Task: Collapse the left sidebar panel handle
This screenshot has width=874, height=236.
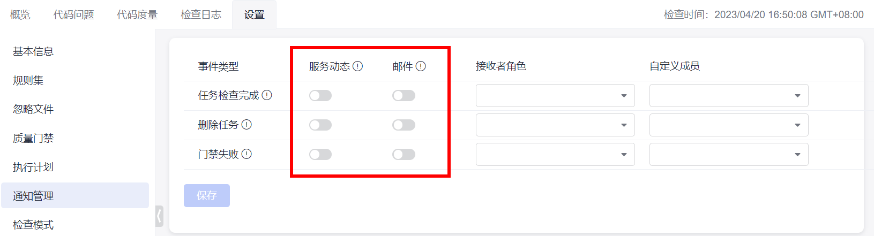Action: point(159,216)
